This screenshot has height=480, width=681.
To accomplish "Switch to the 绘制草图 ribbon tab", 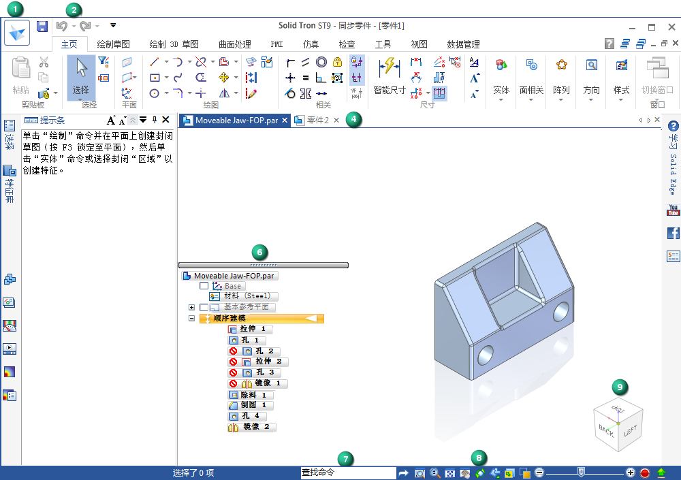I will click(113, 44).
